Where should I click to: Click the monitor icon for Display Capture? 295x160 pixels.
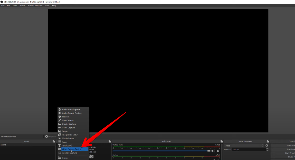click(60, 124)
